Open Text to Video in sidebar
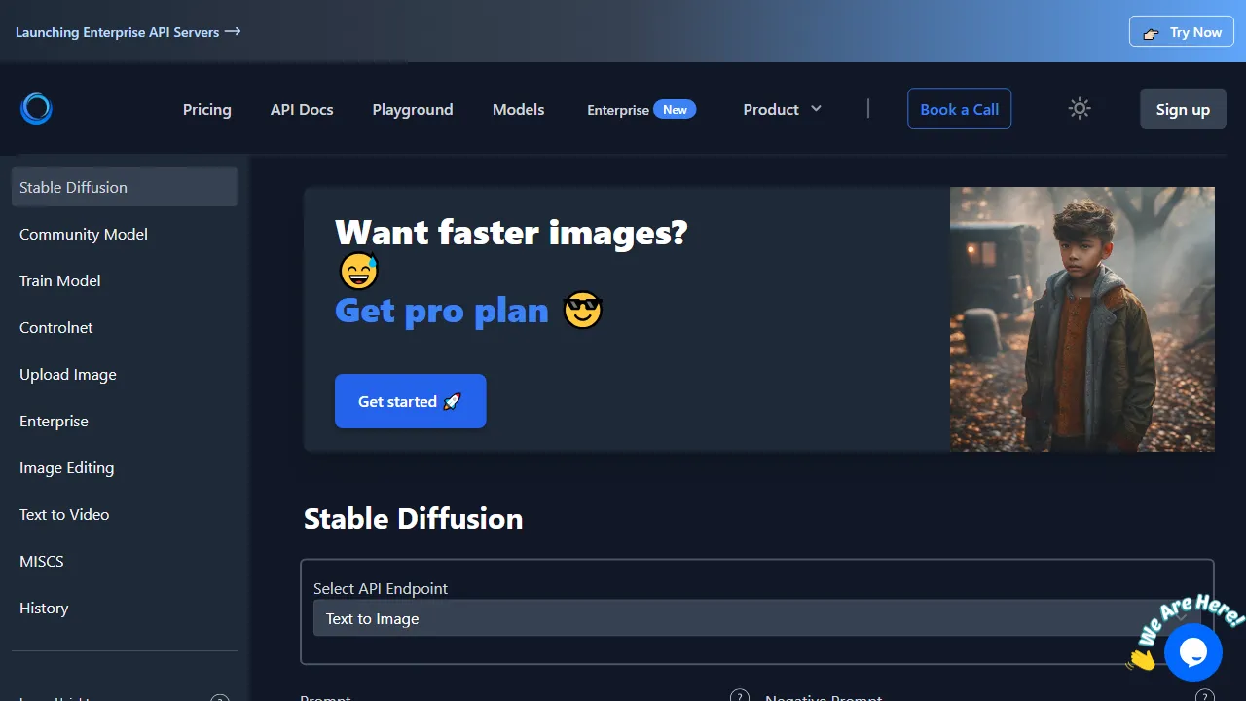1246x701 pixels. [x=125, y=514]
